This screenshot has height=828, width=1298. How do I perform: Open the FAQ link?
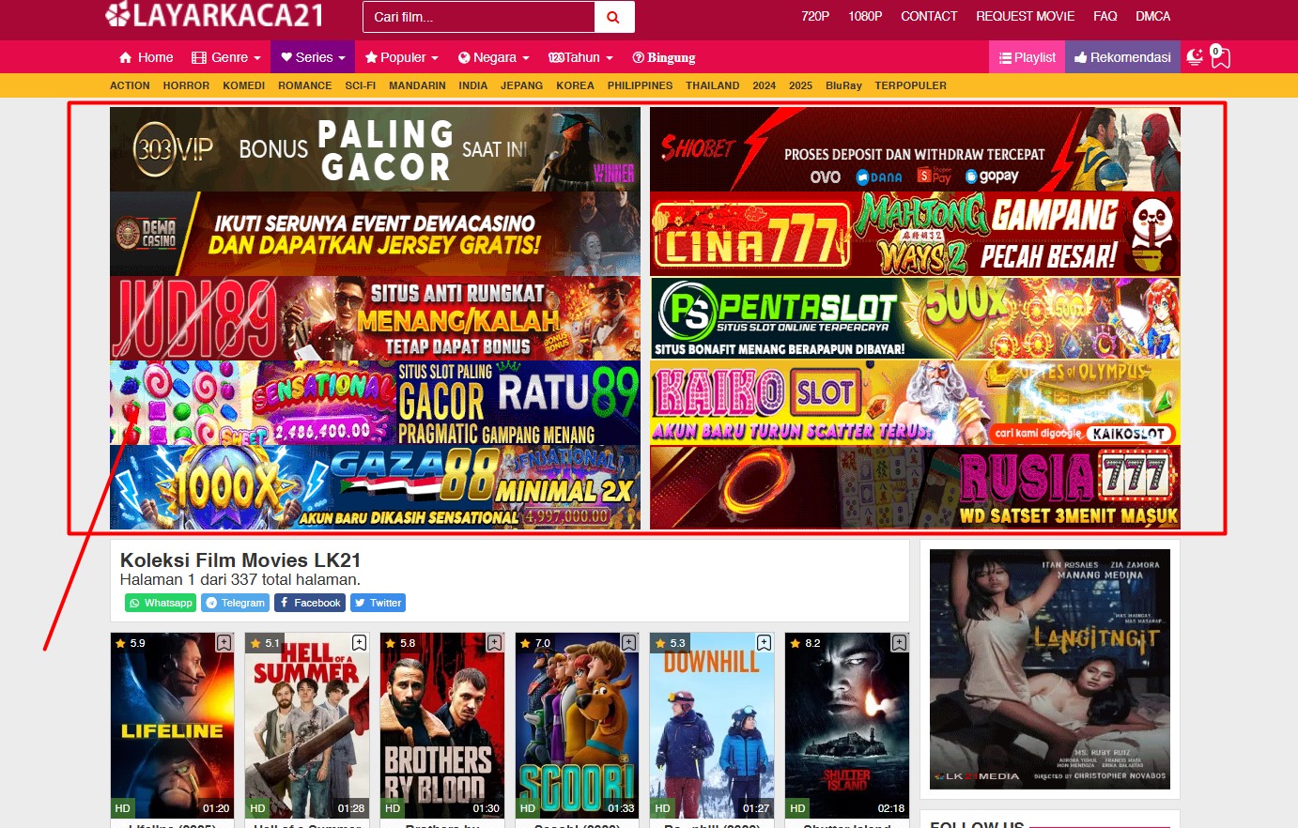pyautogui.click(x=1105, y=16)
